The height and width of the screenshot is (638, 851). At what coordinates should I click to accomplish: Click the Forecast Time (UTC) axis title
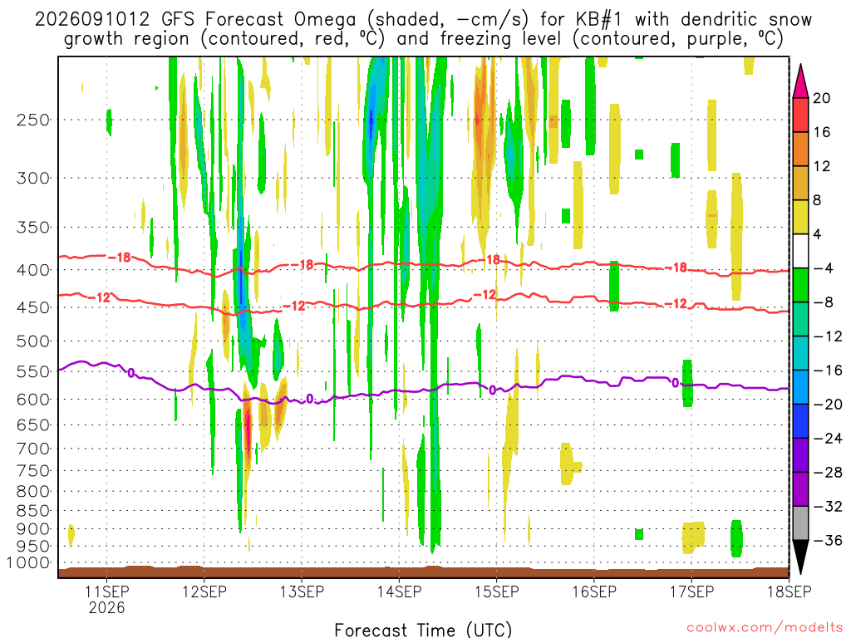coord(423,630)
